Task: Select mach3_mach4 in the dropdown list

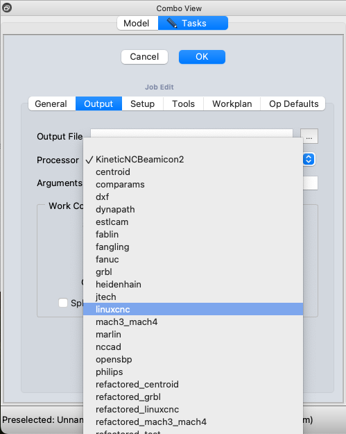Action: click(193, 322)
